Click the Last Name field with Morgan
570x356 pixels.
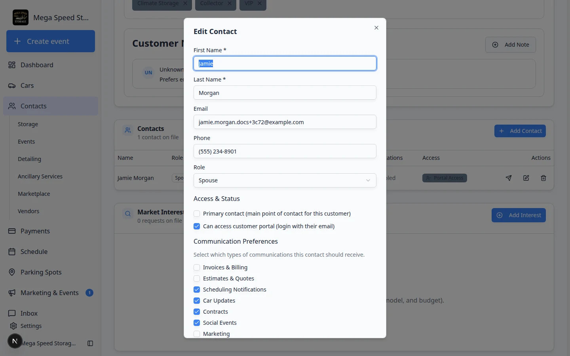coord(285,93)
